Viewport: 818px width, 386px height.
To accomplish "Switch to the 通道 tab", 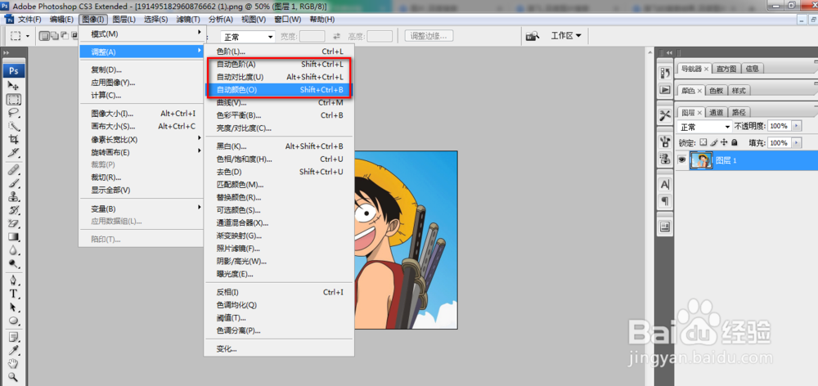I will point(716,112).
